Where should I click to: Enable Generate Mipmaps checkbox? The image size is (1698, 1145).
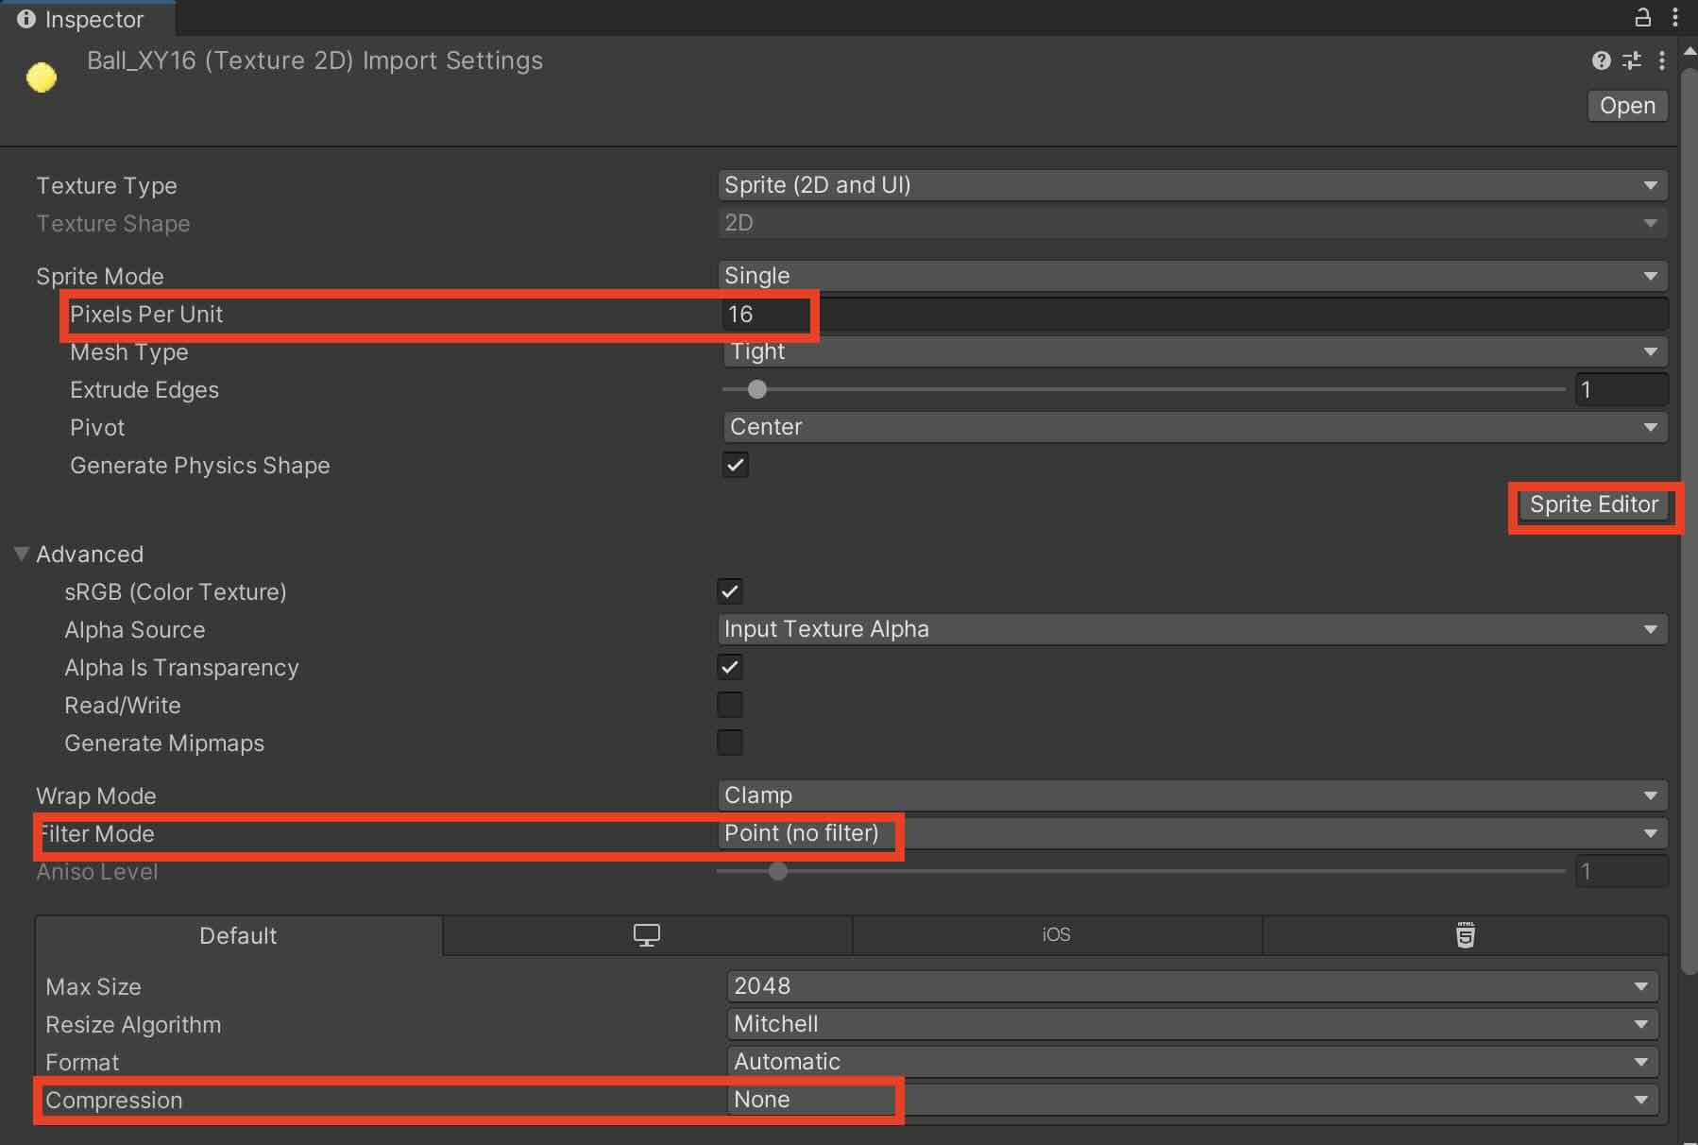point(730,743)
